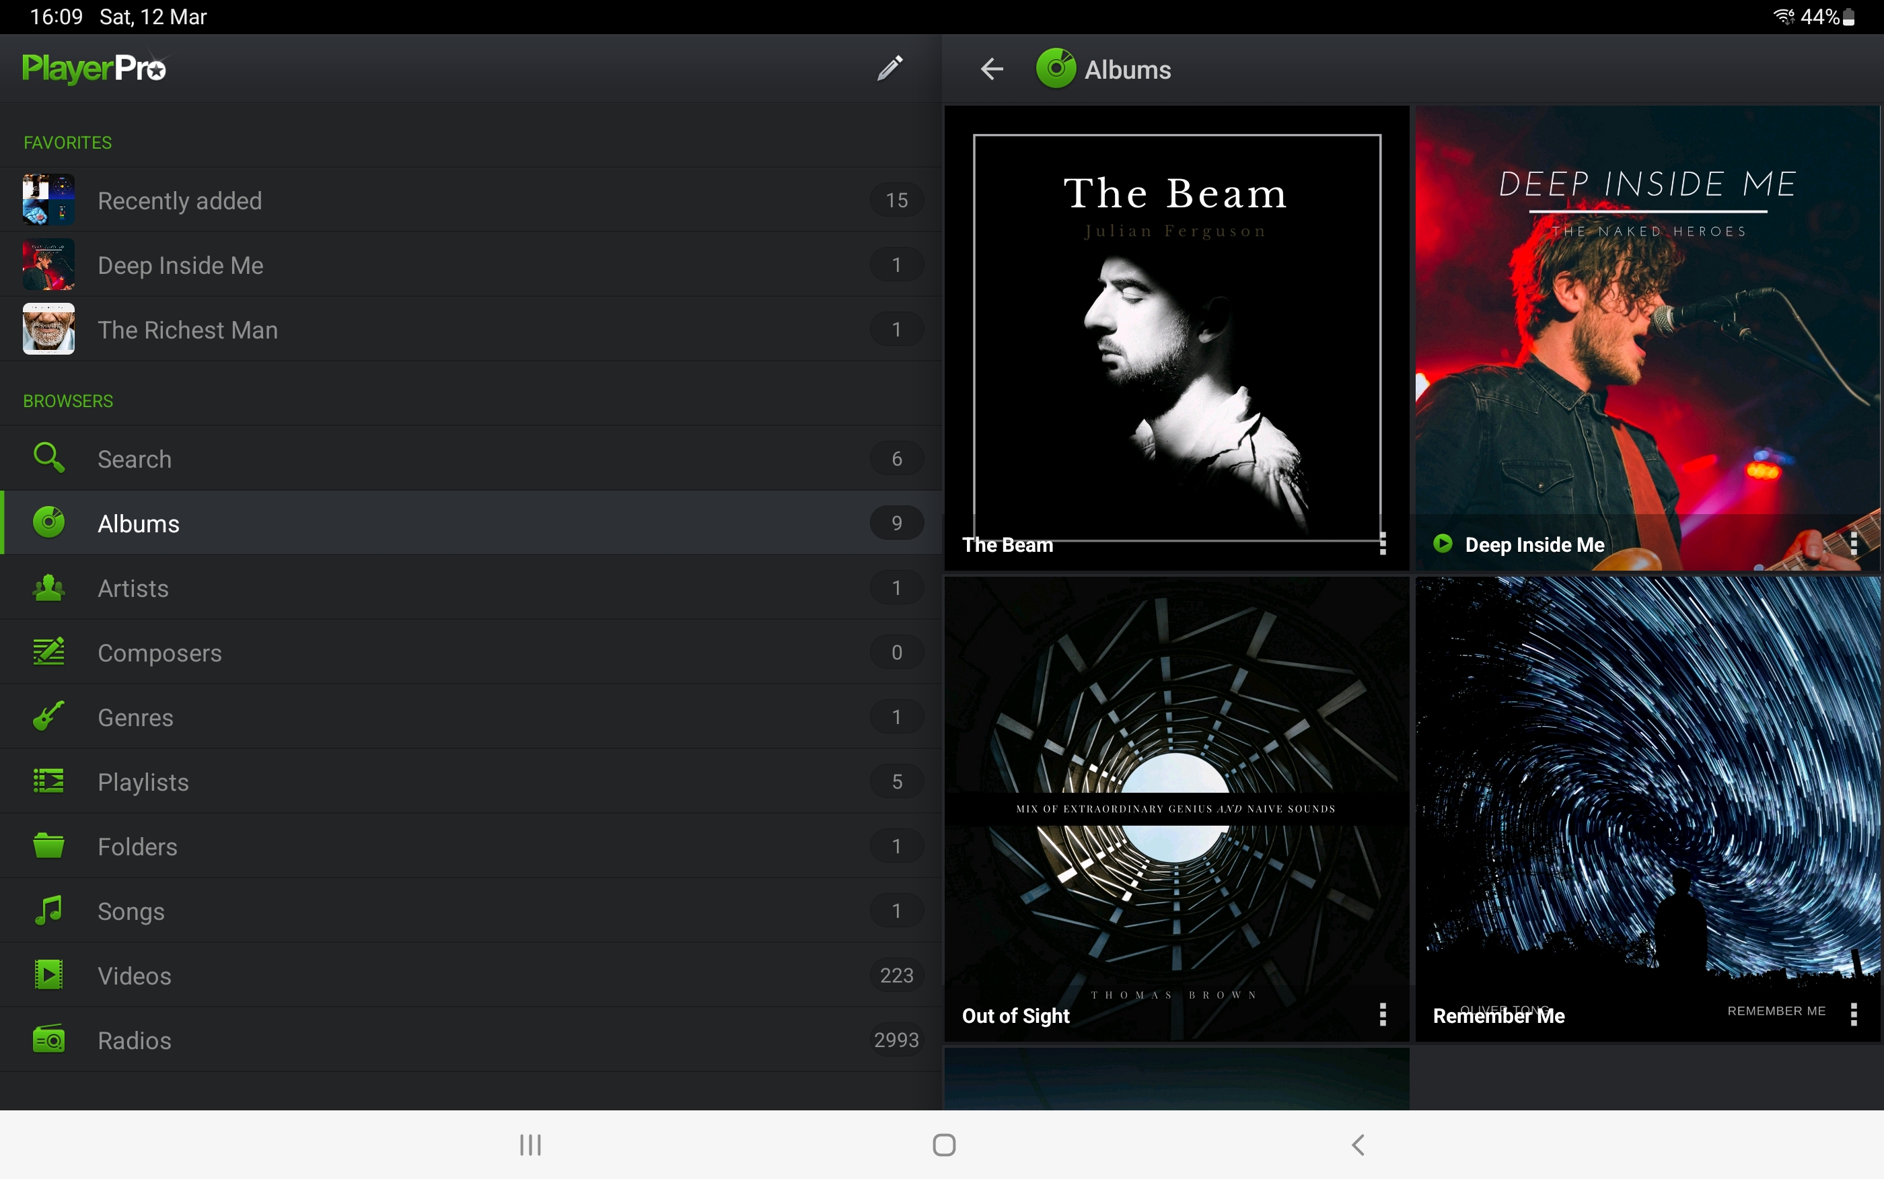The height and width of the screenshot is (1179, 1884).
Task: Open the Videos play icon
Action: tap(48, 974)
